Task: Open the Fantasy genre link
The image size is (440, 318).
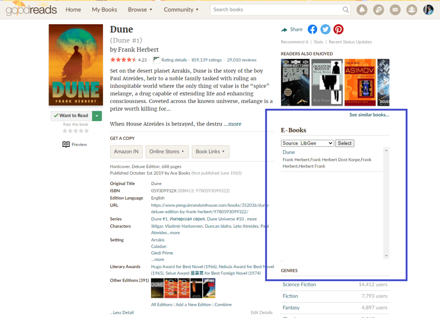Action: pyautogui.click(x=291, y=308)
